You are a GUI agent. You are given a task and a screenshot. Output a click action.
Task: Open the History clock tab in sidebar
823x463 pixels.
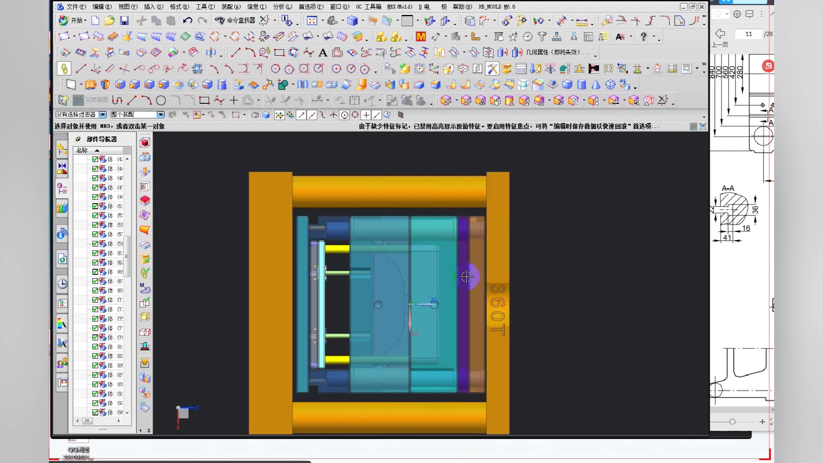(x=62, y=284)
